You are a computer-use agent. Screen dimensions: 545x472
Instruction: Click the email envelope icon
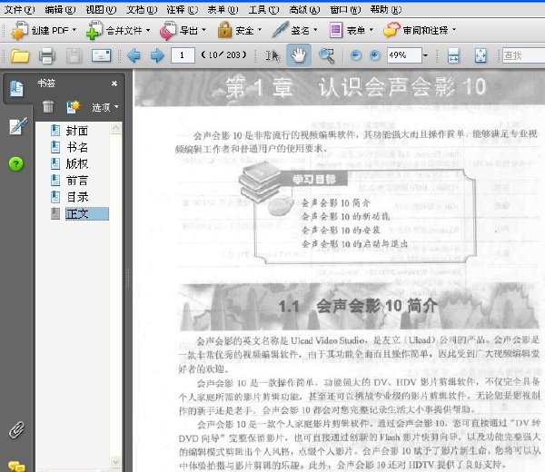pyautogui.click(x=101, y=55)
